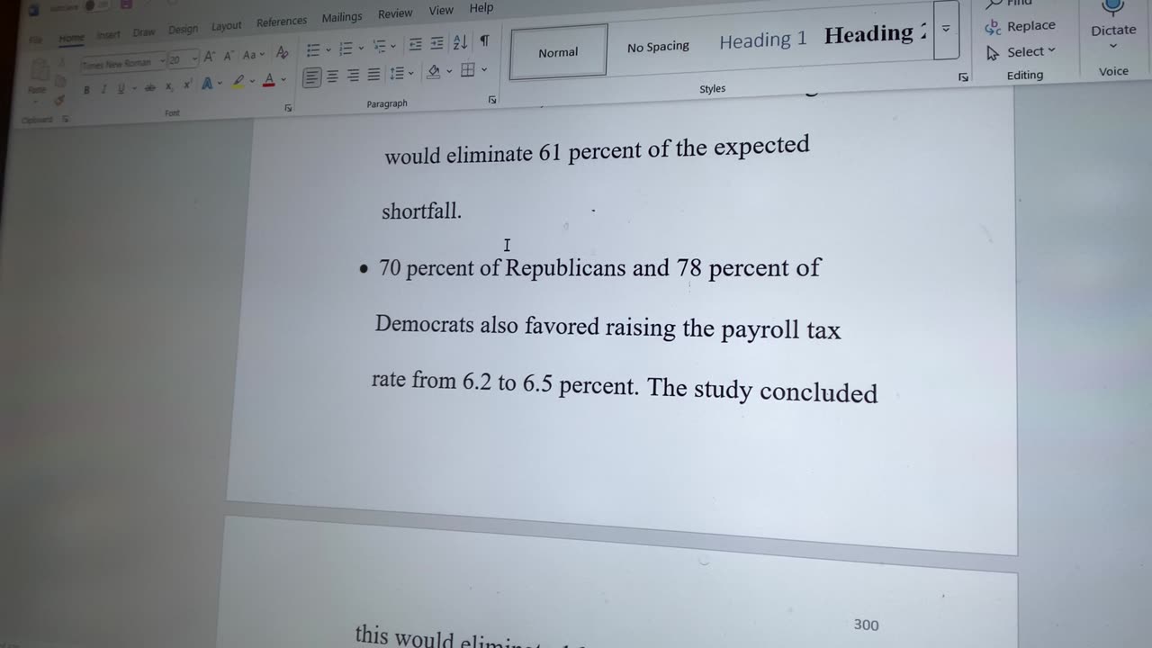Image resolution: width=1152 pixels, height=648 pixels.
Task: Sort text alphabetically
Action: [460, 41]
